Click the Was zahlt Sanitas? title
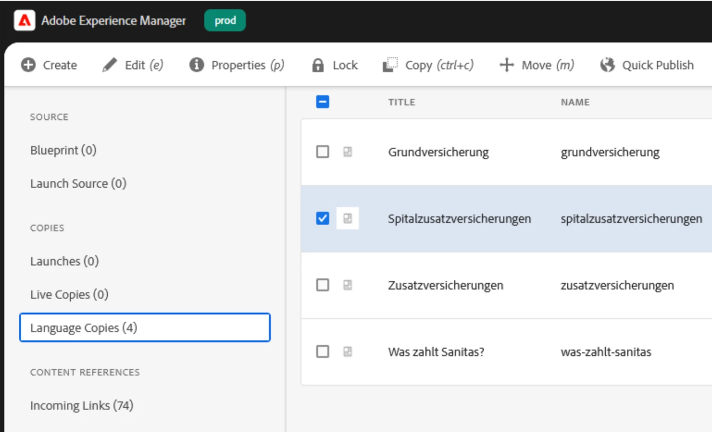This screenshot has height=432, width=712. [436, 352]
